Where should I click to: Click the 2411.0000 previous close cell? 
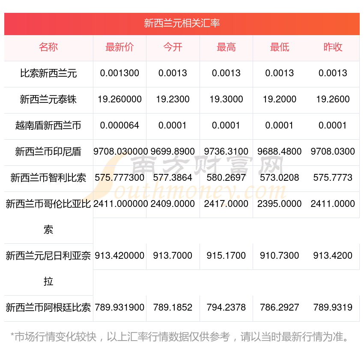tap(333, 203)
